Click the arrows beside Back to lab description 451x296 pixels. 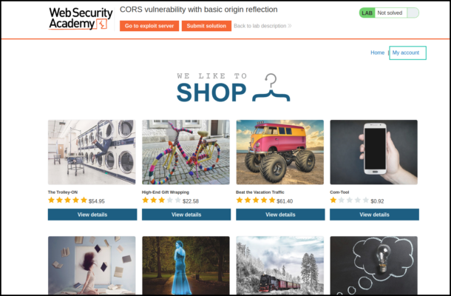[289, 26]
